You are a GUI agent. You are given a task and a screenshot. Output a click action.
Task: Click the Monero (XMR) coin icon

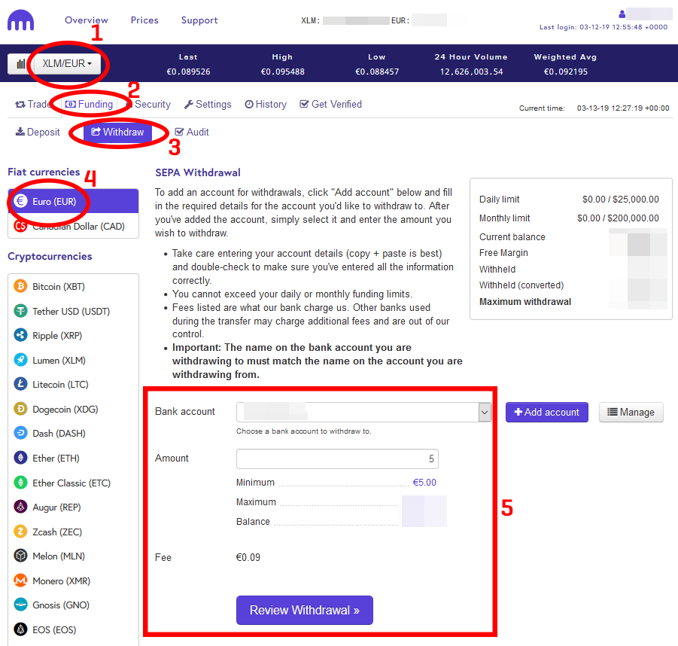click(20, 580)
